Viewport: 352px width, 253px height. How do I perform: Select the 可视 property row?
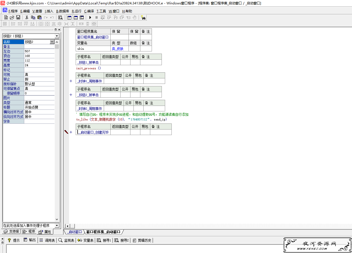29,75
